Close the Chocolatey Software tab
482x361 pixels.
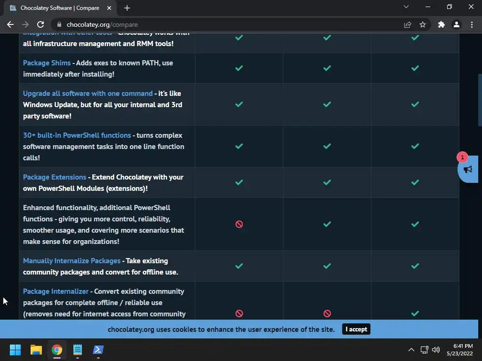[x=109, y=8]
